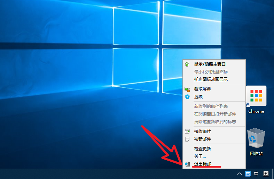
Task: Select the 回收站 recycle bin icon
Action: (256, 138)
